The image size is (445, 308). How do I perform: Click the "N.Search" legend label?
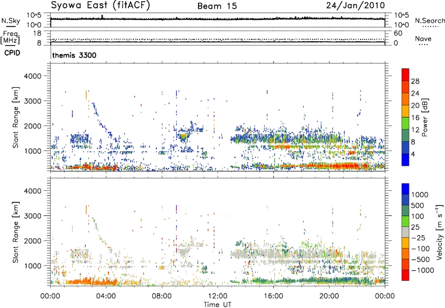429,21
